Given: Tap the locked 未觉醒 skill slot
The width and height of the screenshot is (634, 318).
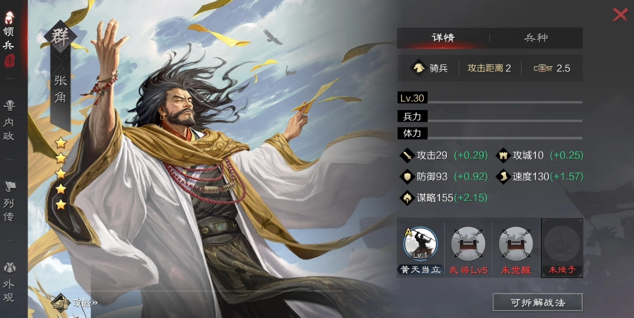Looking at the screenshot, I should point(516,243).
